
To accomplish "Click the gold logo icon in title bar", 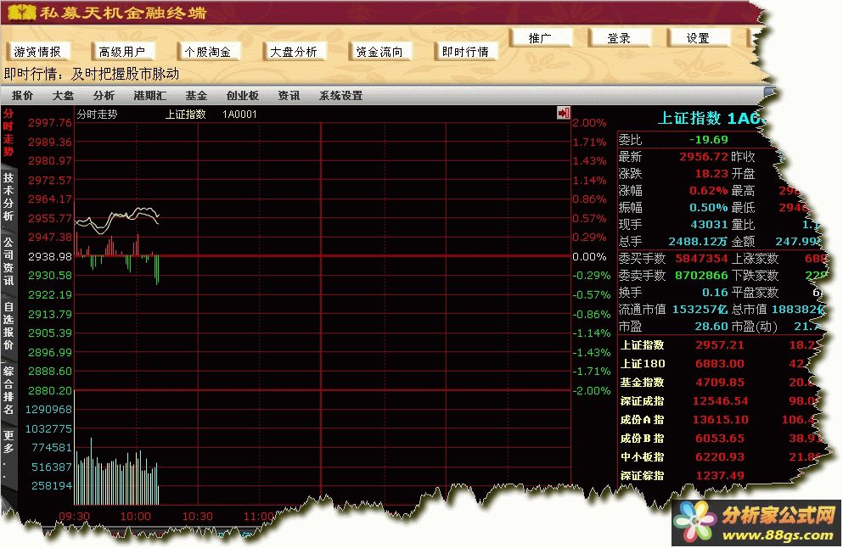I will pyautogui.click(x=22, y=12).
